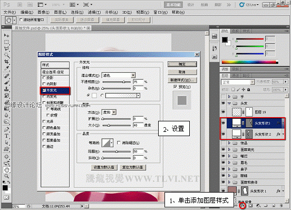Enable the 颜色叠加 color overlay checkbox

[x=44, y=128]
